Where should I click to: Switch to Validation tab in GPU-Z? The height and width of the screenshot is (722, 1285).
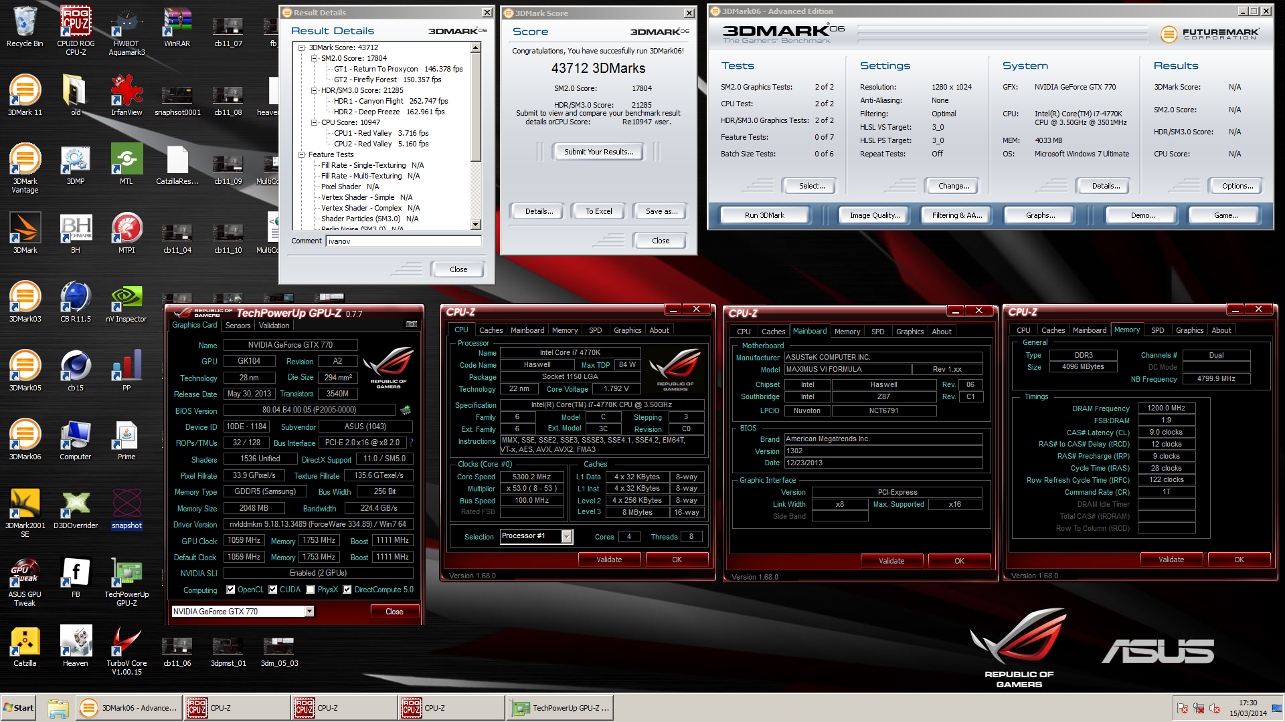(274, 326)
